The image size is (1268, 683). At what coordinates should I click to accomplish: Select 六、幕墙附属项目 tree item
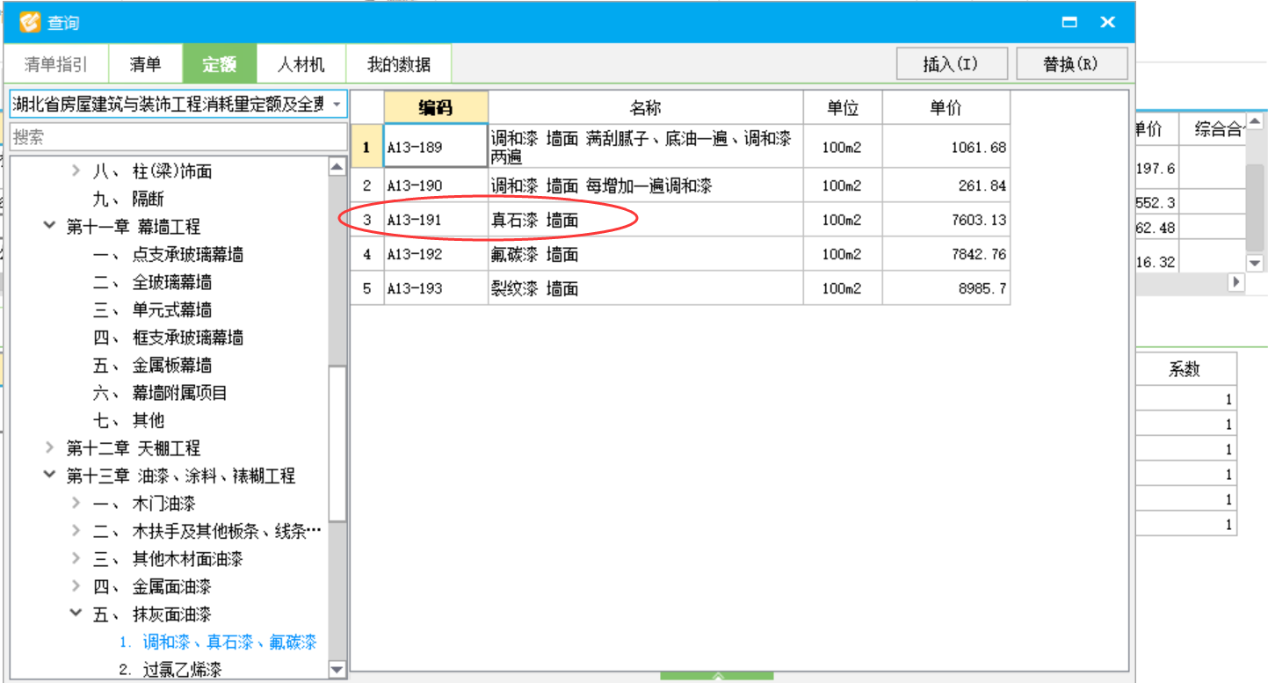pos(160,393)
